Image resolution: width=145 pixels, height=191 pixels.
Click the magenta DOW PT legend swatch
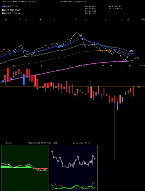[3, 13]
